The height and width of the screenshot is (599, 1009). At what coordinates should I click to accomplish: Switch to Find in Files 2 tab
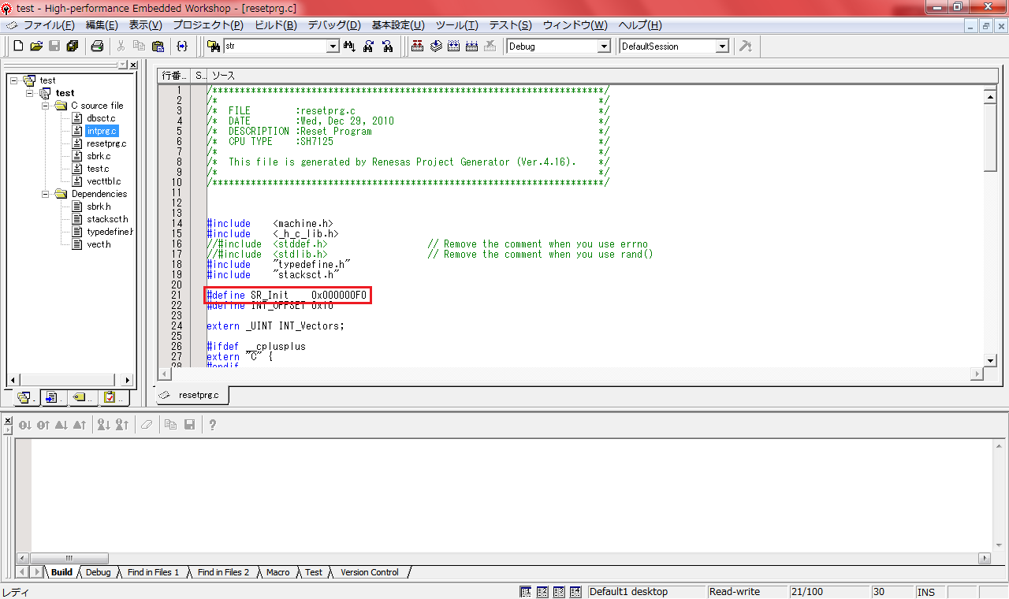tap(223, 572)
